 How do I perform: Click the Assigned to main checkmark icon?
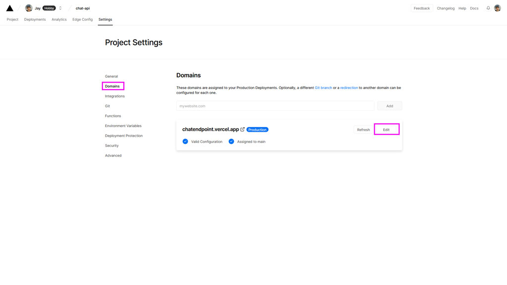231,142
